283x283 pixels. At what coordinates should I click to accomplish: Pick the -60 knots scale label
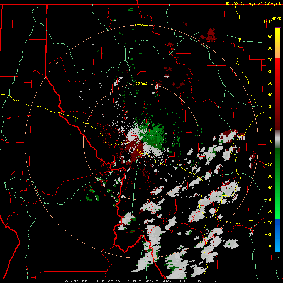[269, 211]
